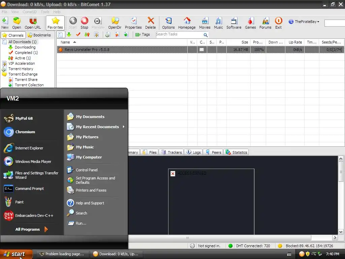345x259 pixels.
Task: Open the Movies toolbar shortcut
Action: [205, 23]
